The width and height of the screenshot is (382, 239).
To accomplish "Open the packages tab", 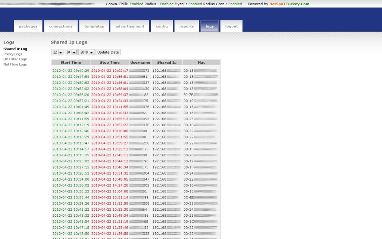I will pos(28,26).
